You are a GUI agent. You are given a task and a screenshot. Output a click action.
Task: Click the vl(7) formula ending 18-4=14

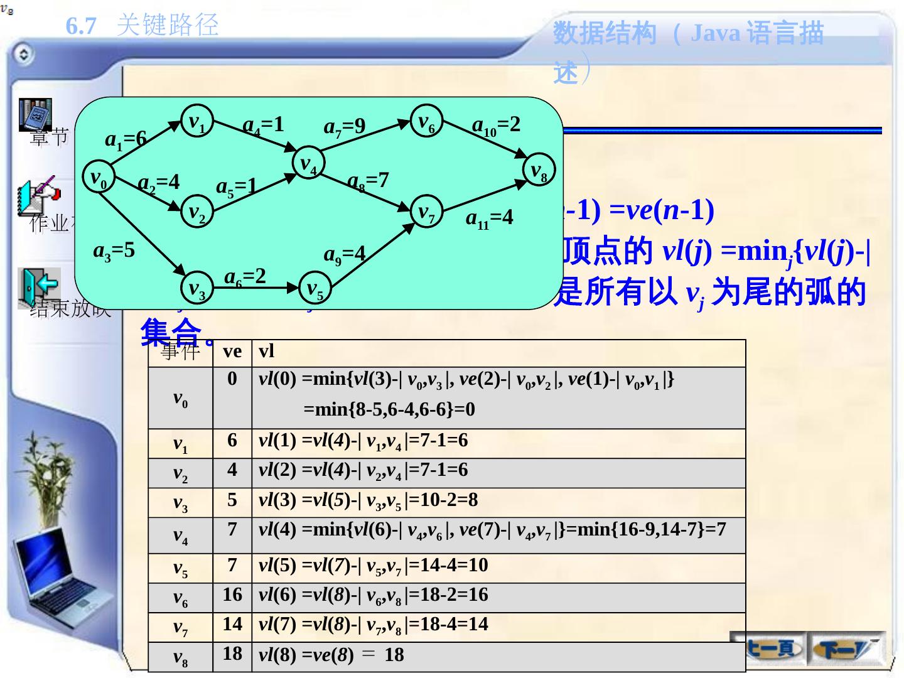[374, 625]
